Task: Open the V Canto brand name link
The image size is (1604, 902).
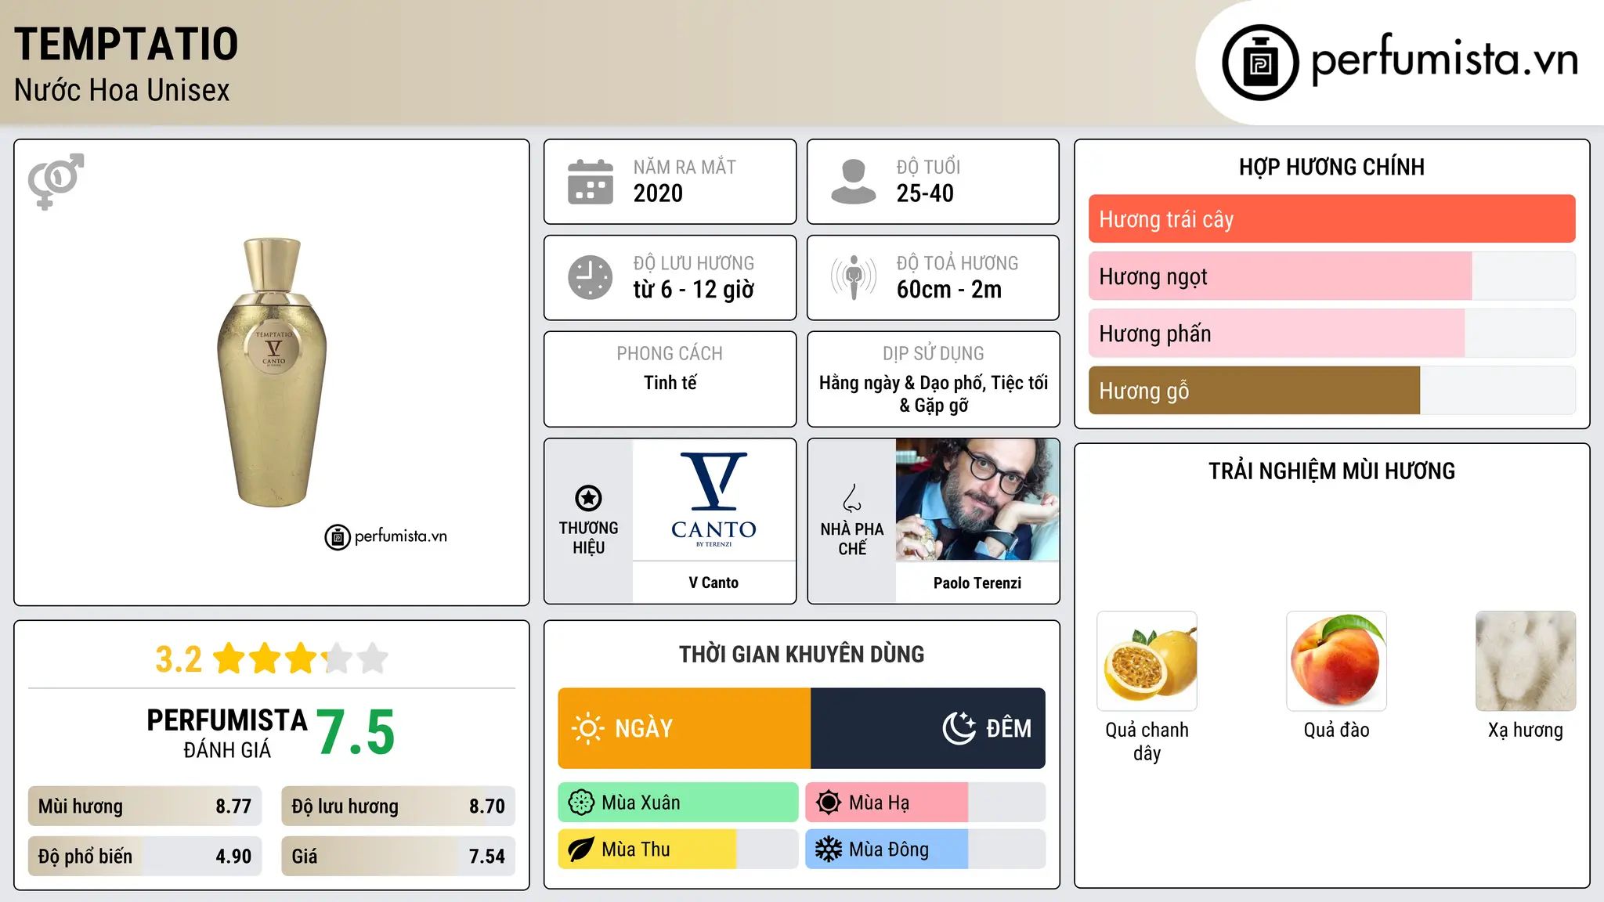Action: click(x=713, y=583)
